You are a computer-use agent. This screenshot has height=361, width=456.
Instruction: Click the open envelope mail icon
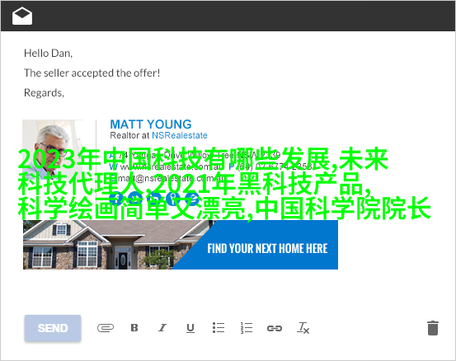22,16
